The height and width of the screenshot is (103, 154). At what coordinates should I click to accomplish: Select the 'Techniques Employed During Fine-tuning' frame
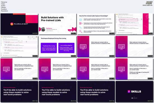[58, 46]
